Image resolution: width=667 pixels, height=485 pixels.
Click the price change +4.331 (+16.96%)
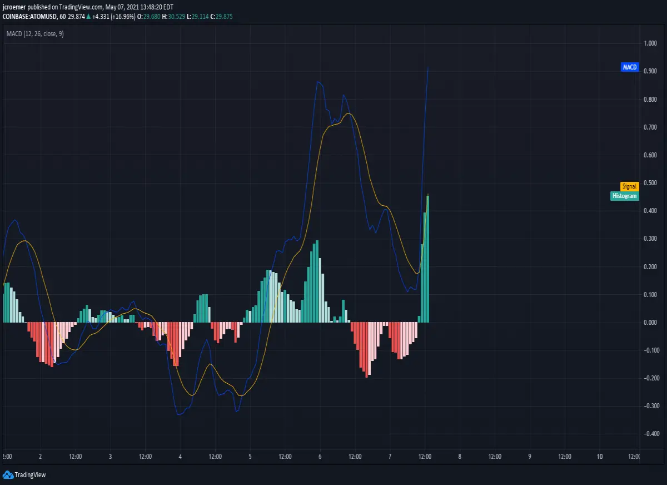tap(113, 17)
